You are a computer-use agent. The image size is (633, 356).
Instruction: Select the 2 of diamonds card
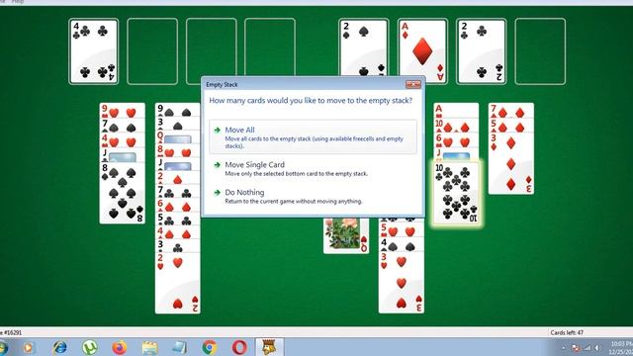(x=178, y=178)
